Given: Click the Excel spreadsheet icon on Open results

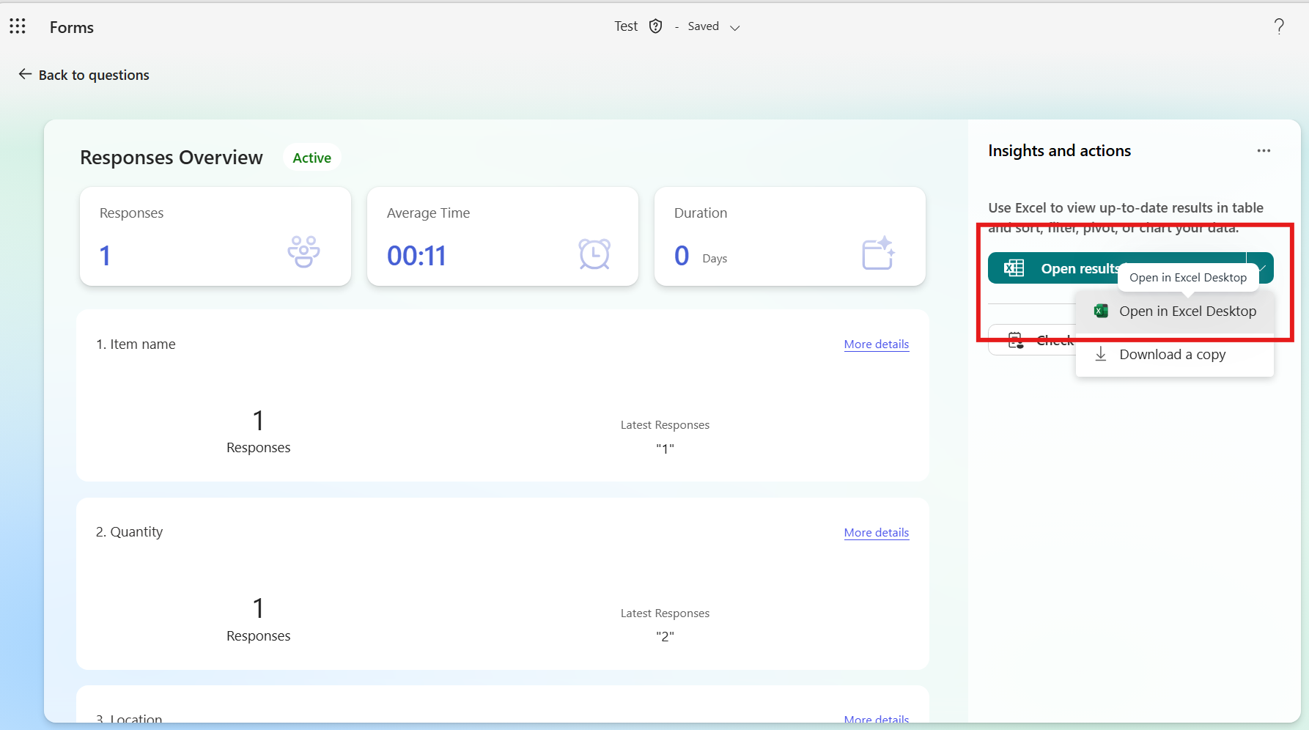Looking at the screenshot, I should [x=1014, y=268].
